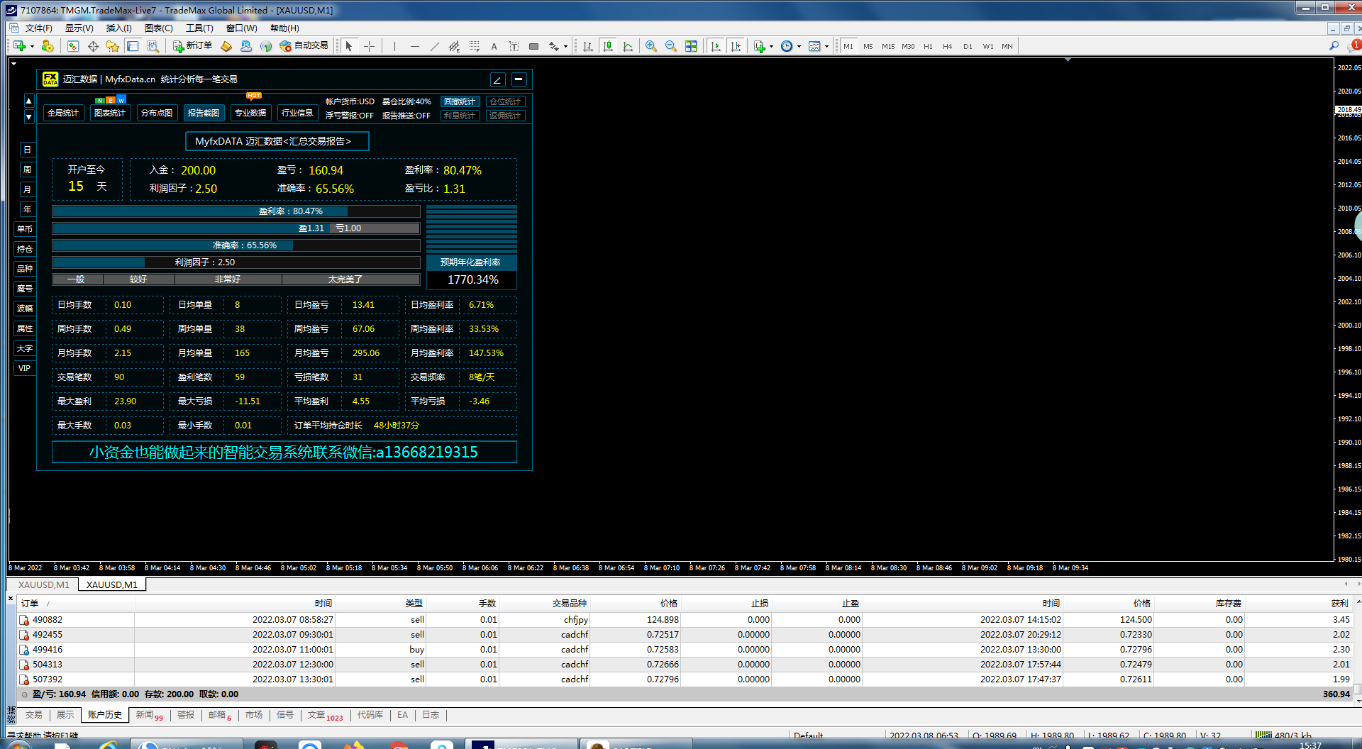1362x749 pixels.
Task: Toggle the Terminal panel icon
Action: pyautogui.click(x=133, y=46)
